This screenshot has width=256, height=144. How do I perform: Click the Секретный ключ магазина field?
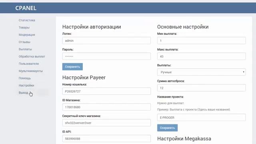106,123
